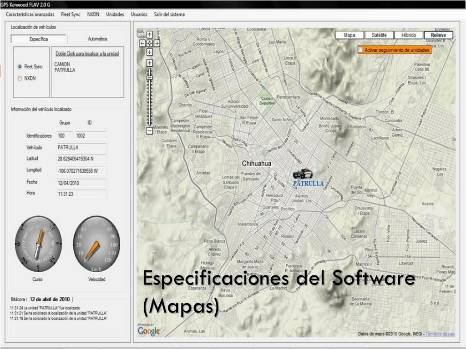Screen dimensions: 466x349
Task: Select the NXDN radio button
Action: pos(20,78)
